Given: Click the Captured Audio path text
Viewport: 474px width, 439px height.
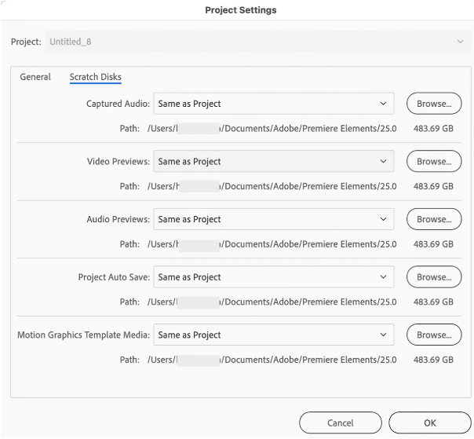Looking at the screenshot, I should [x=272, y=129].
